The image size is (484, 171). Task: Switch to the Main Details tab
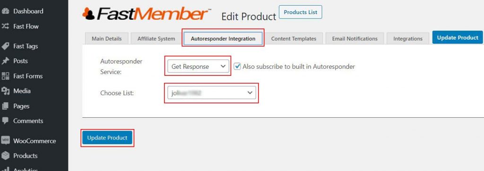click(106, 39)
